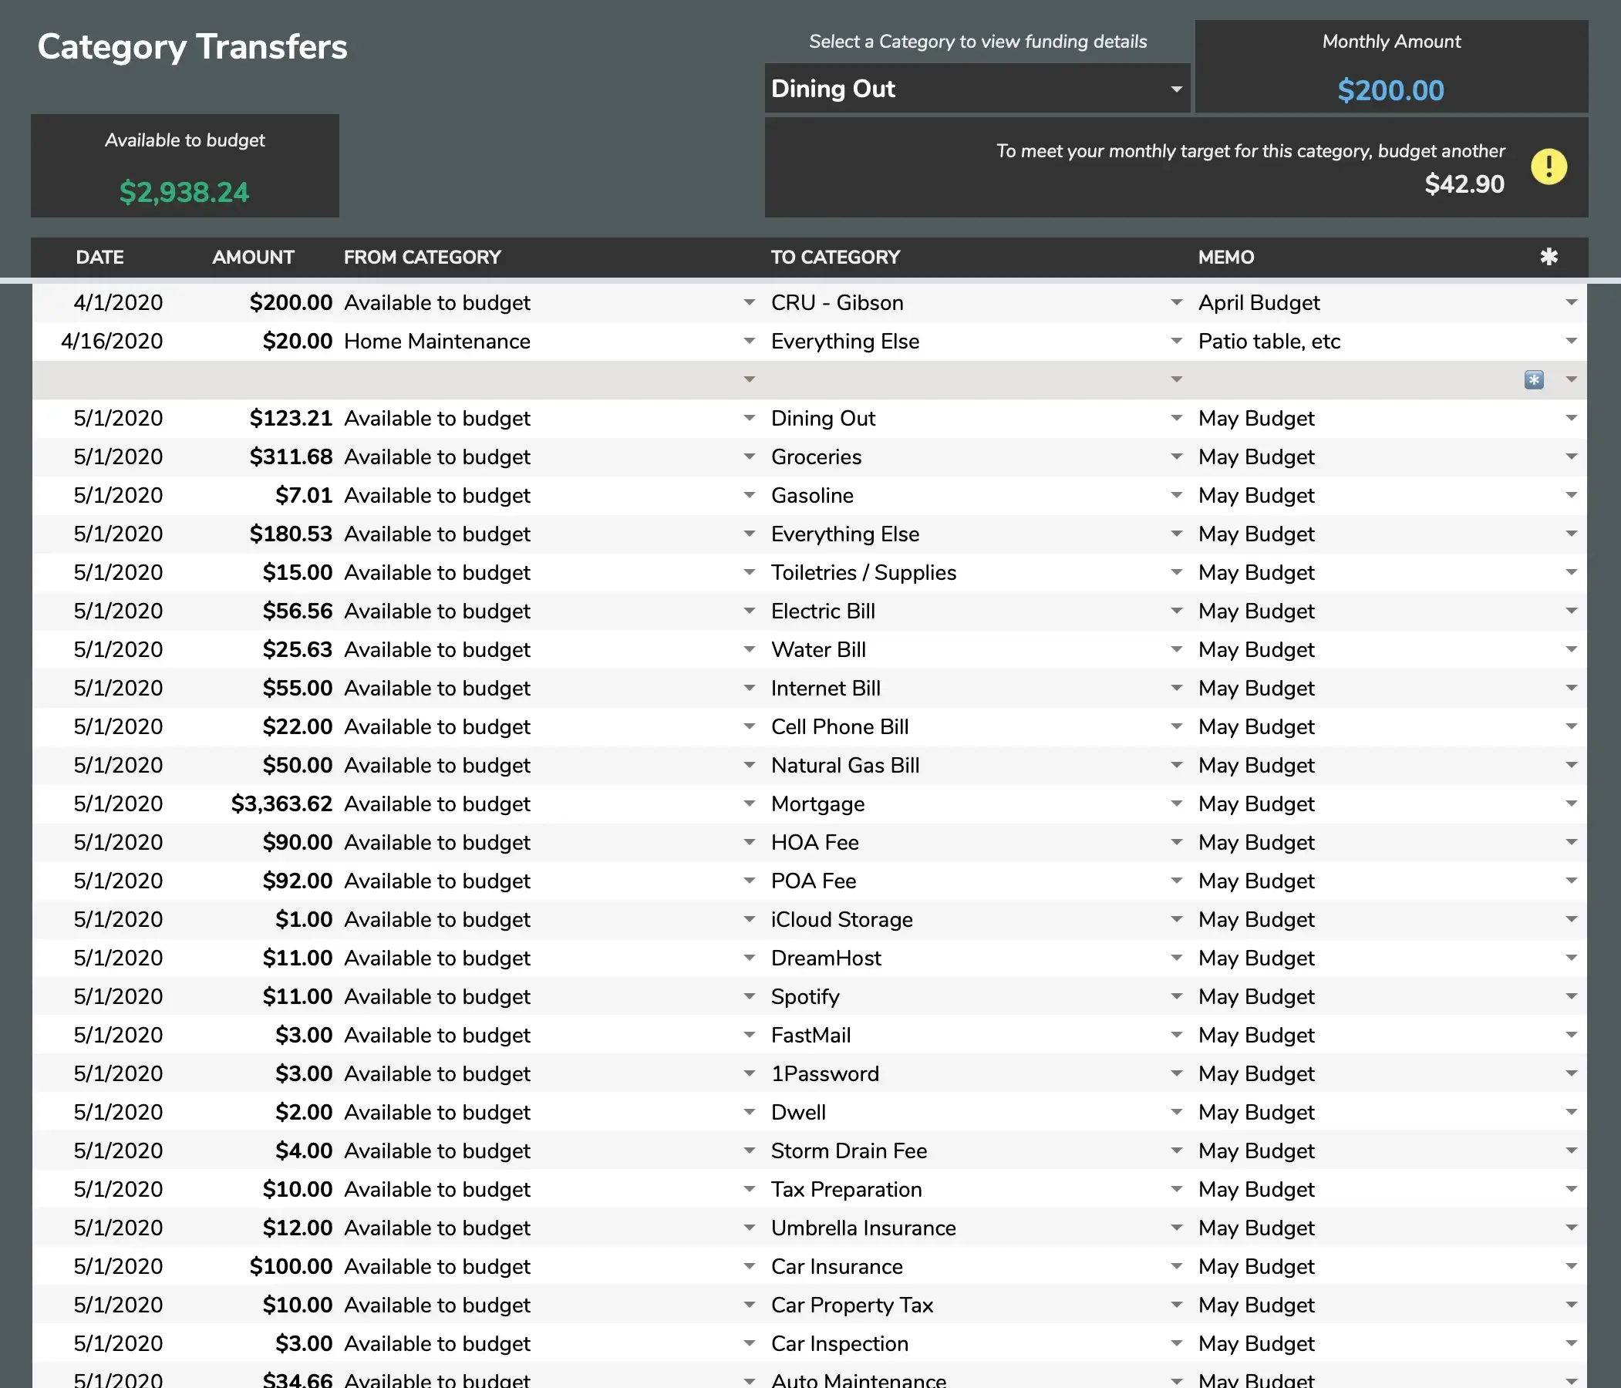
Task: Click the $42.90 remaining target amount
Action: pos(1464,184)
